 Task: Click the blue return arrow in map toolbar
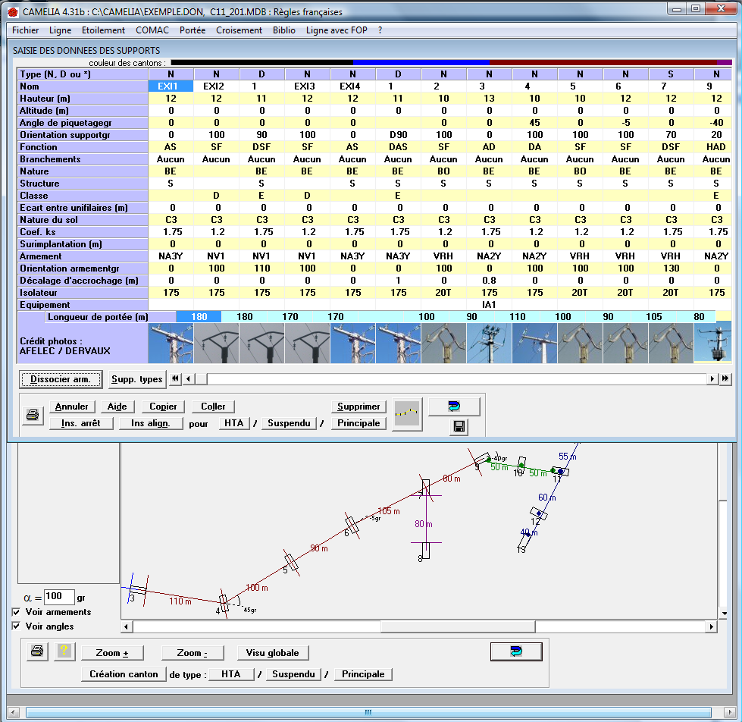tap(515, 651)
